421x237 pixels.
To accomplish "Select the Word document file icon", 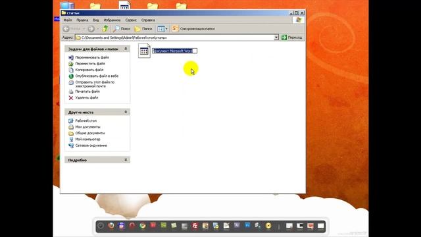I will [x=144, y=51].
